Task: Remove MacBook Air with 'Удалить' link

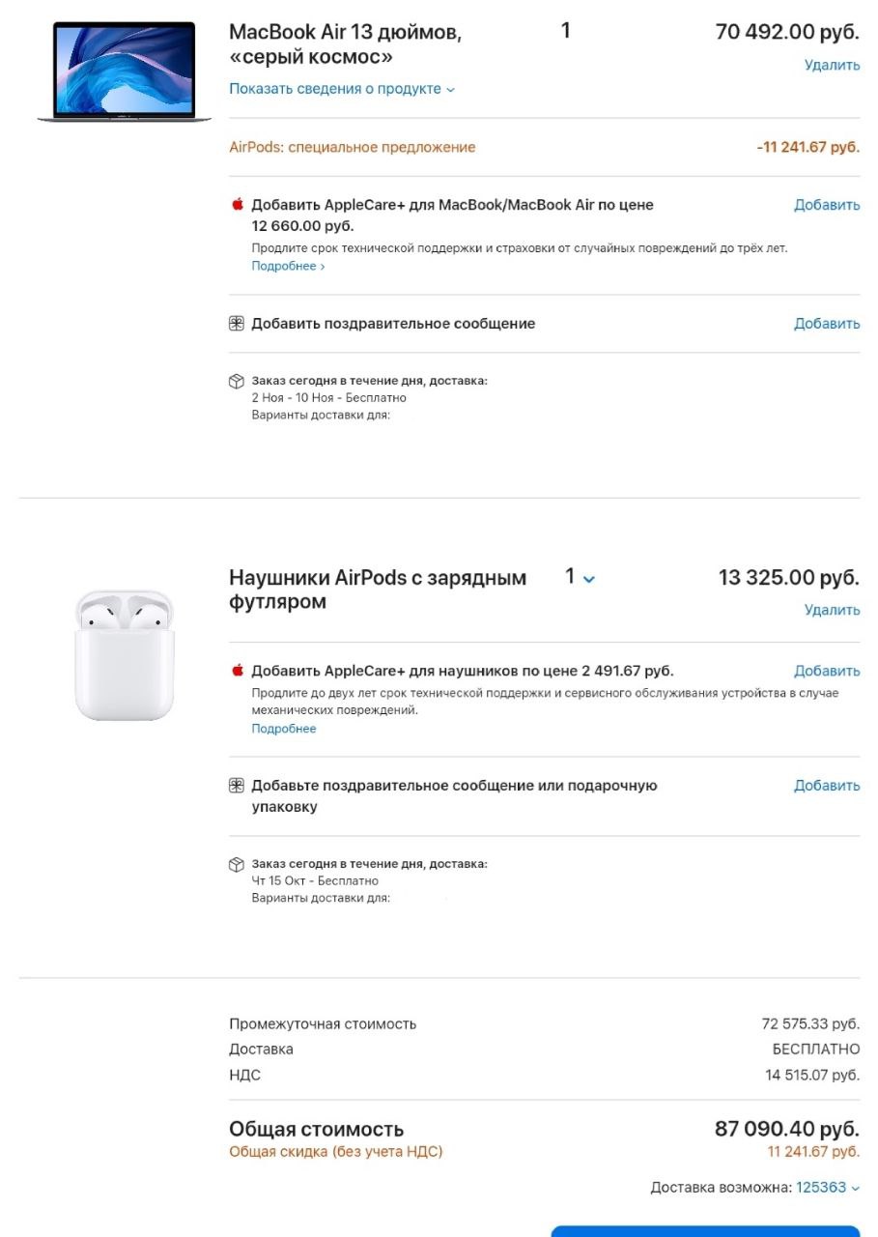Action: tap(832, 66)
